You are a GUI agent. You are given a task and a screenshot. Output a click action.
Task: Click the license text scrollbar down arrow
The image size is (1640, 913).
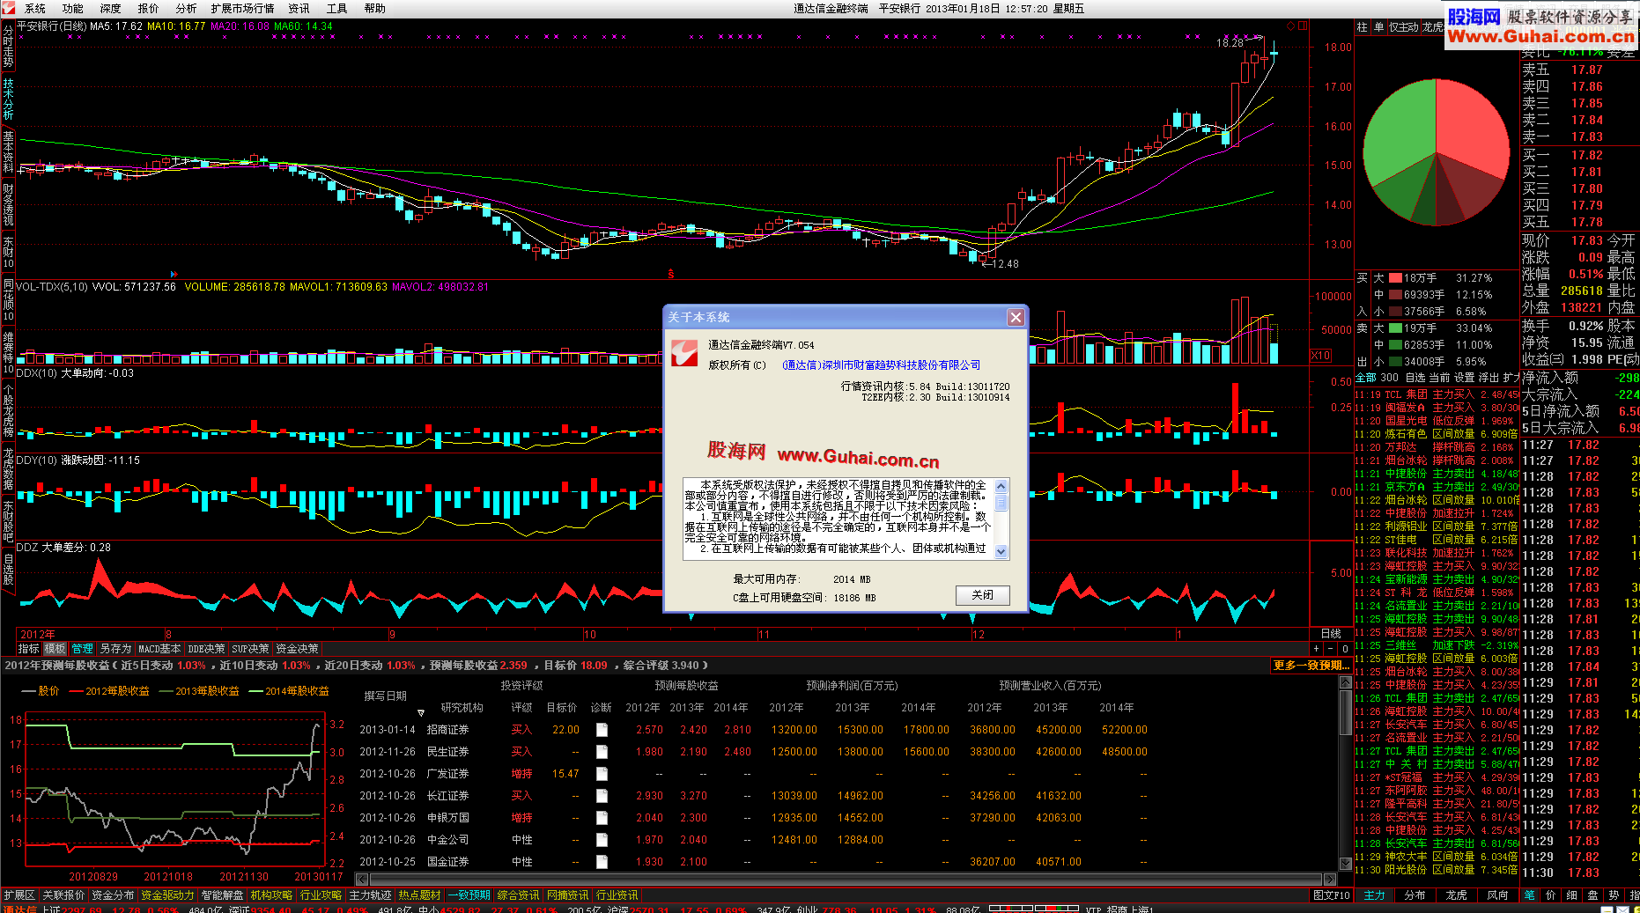(x=1001, y=552)
